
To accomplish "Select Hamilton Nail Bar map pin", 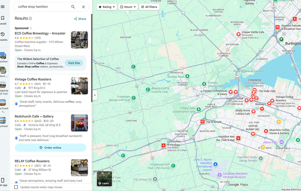I will click(238, 138).
